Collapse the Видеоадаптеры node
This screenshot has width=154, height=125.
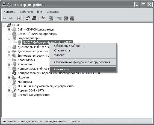click(x=9, y=38)
